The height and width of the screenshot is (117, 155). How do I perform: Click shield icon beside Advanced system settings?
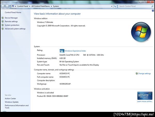(3, 29)
